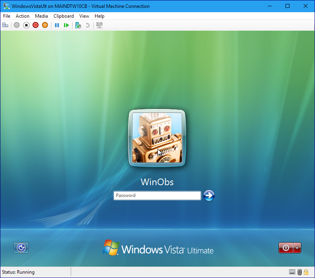315x278 pixels.
Task: Create a checkpoint of the VM
Action: (x=77, y=25)
